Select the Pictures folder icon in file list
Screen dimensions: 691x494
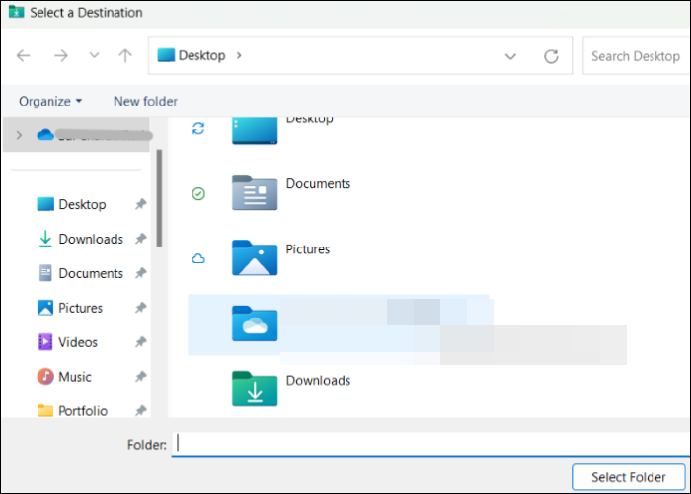(255, 258)
